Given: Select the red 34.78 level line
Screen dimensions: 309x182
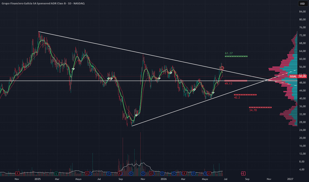Looking at the screenshot, I should pos(260,108).
